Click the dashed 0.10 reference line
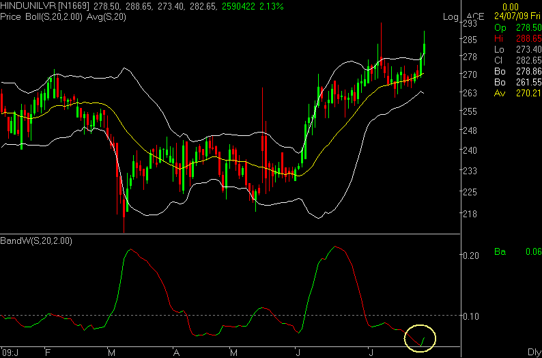Image resolution: width=542 pixels, height=358 pixels. [230, 315]
